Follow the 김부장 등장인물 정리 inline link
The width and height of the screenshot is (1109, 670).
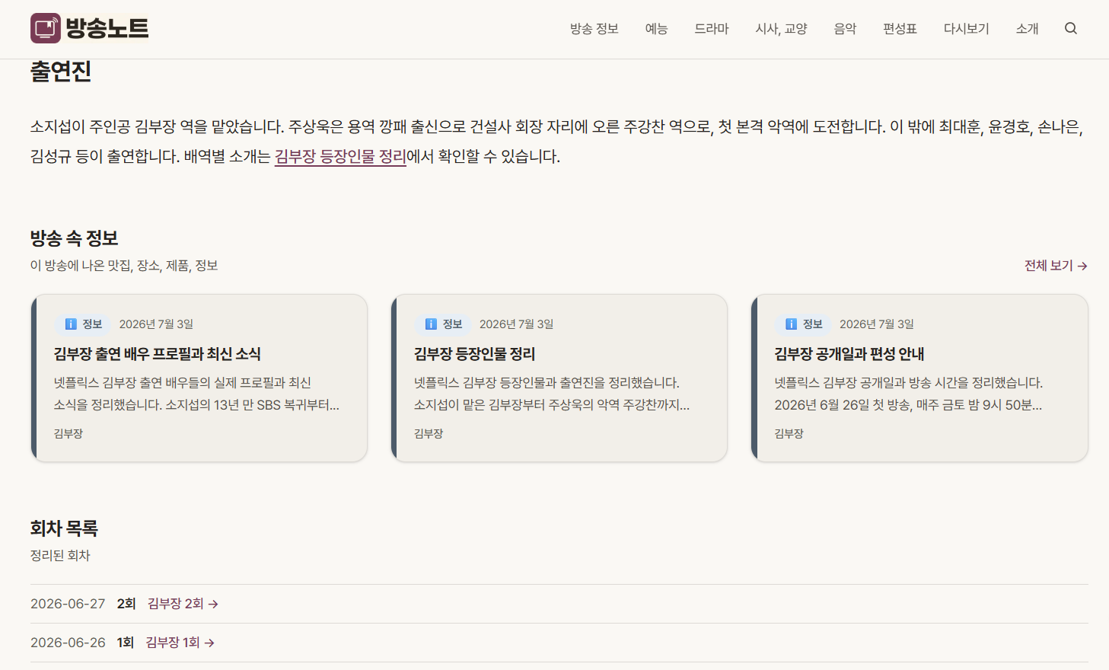340,157
